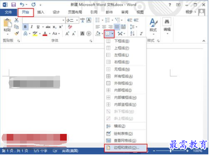Apply bullet list formatting
The image size is (210, 155).
(x=97, y=20)
